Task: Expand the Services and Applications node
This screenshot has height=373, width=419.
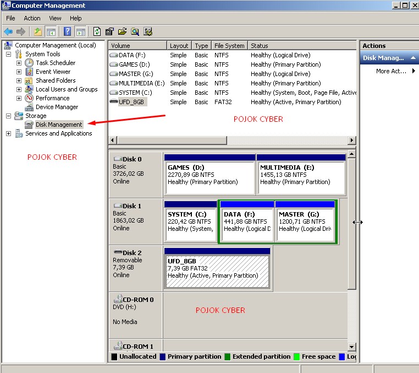Action: pyautogui.click(x=9, y=133)
